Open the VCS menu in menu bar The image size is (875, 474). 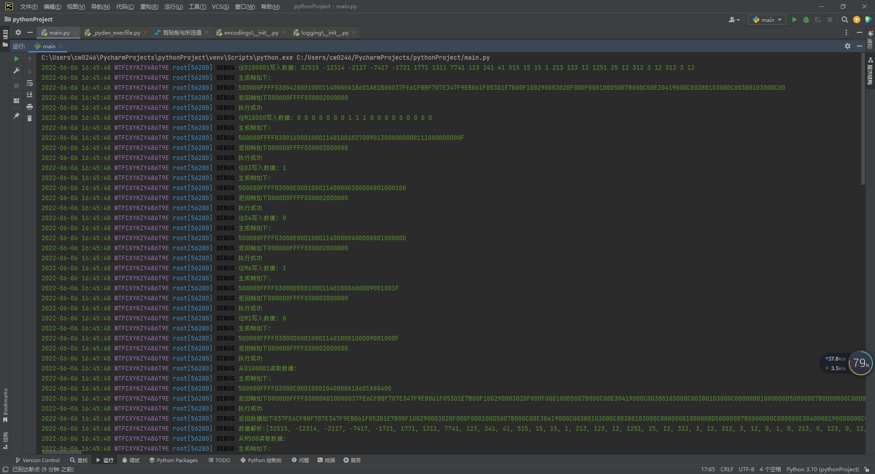[x=220, y=6]
